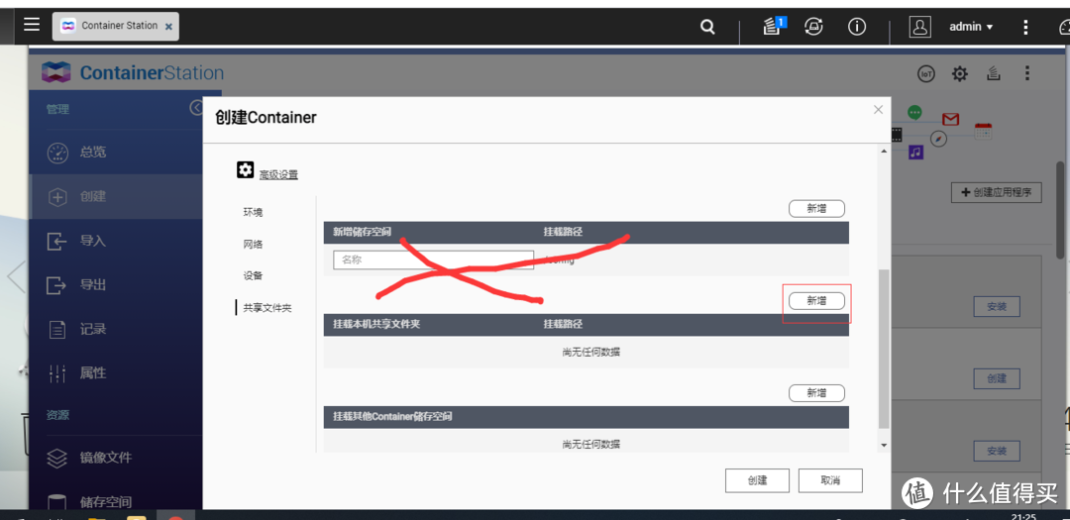Viewport: 1070px width, 520px height.
Task: Click the 取消 cancel button
Action: (830, 480)
